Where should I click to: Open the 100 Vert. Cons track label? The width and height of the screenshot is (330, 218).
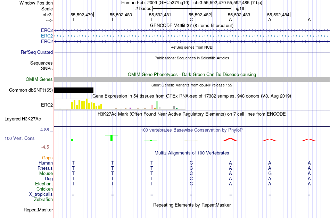point(19,138)
